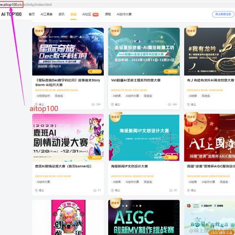The image size is (235, 235).
Task: Open the 海报新闻IP文创设计大赛 card title
Action: click(129, 166)
